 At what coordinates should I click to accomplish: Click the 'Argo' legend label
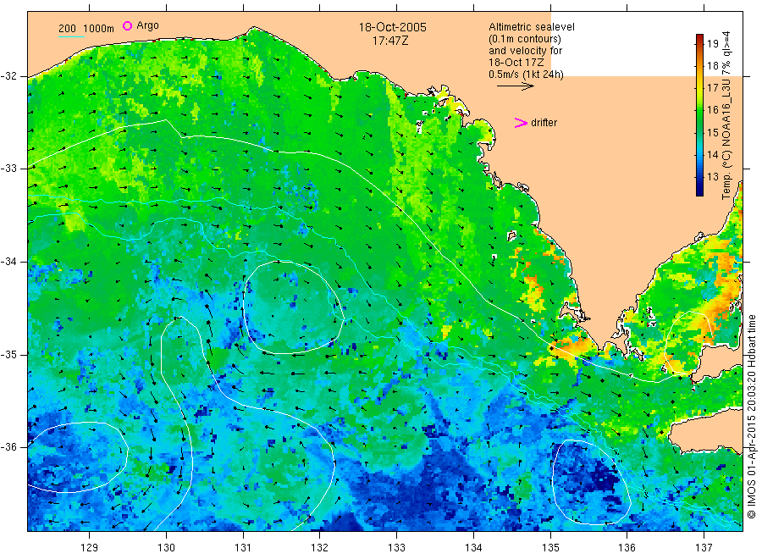pyautogui.click(x=147, y=25)
